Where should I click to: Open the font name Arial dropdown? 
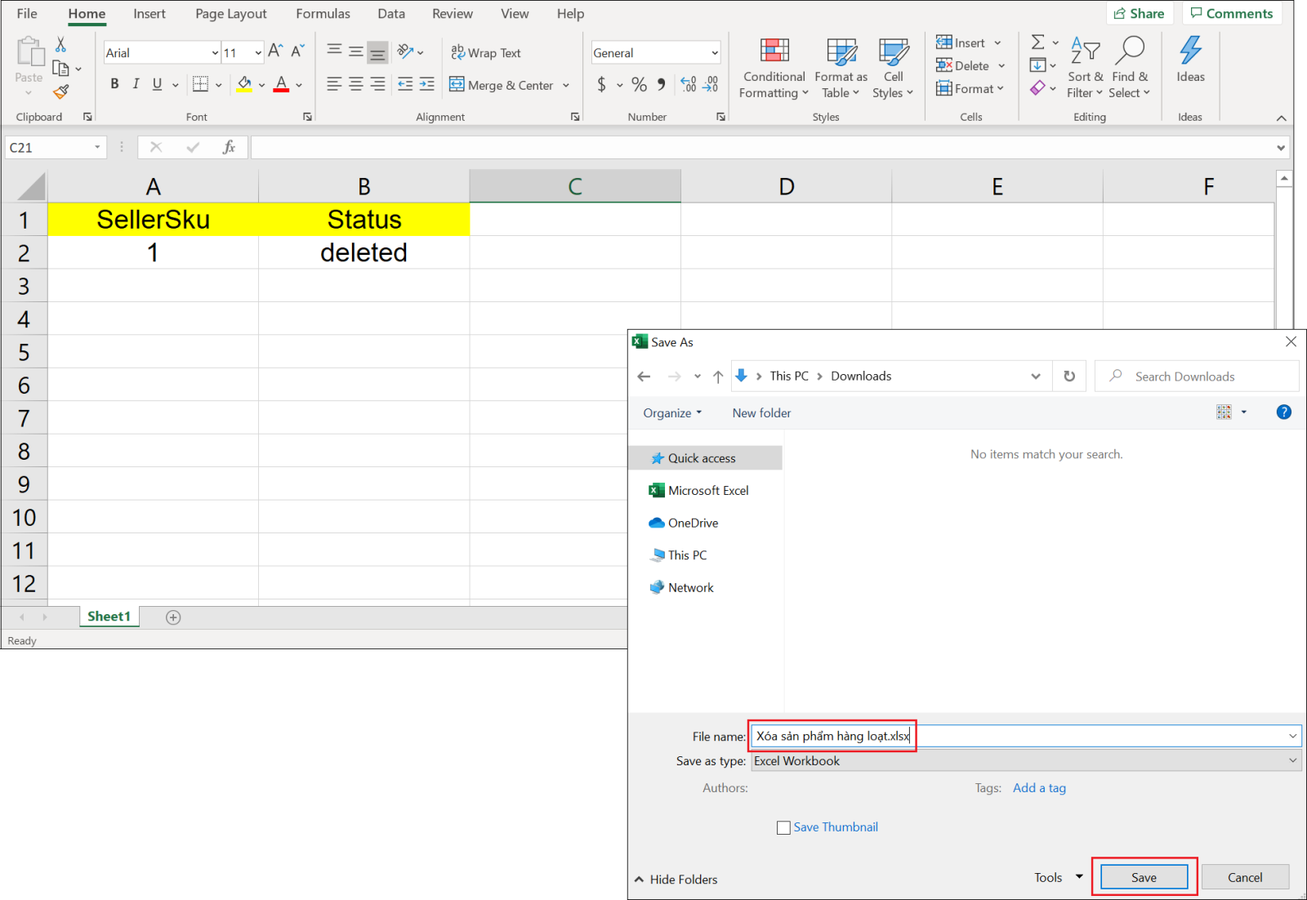click(215, 53)
